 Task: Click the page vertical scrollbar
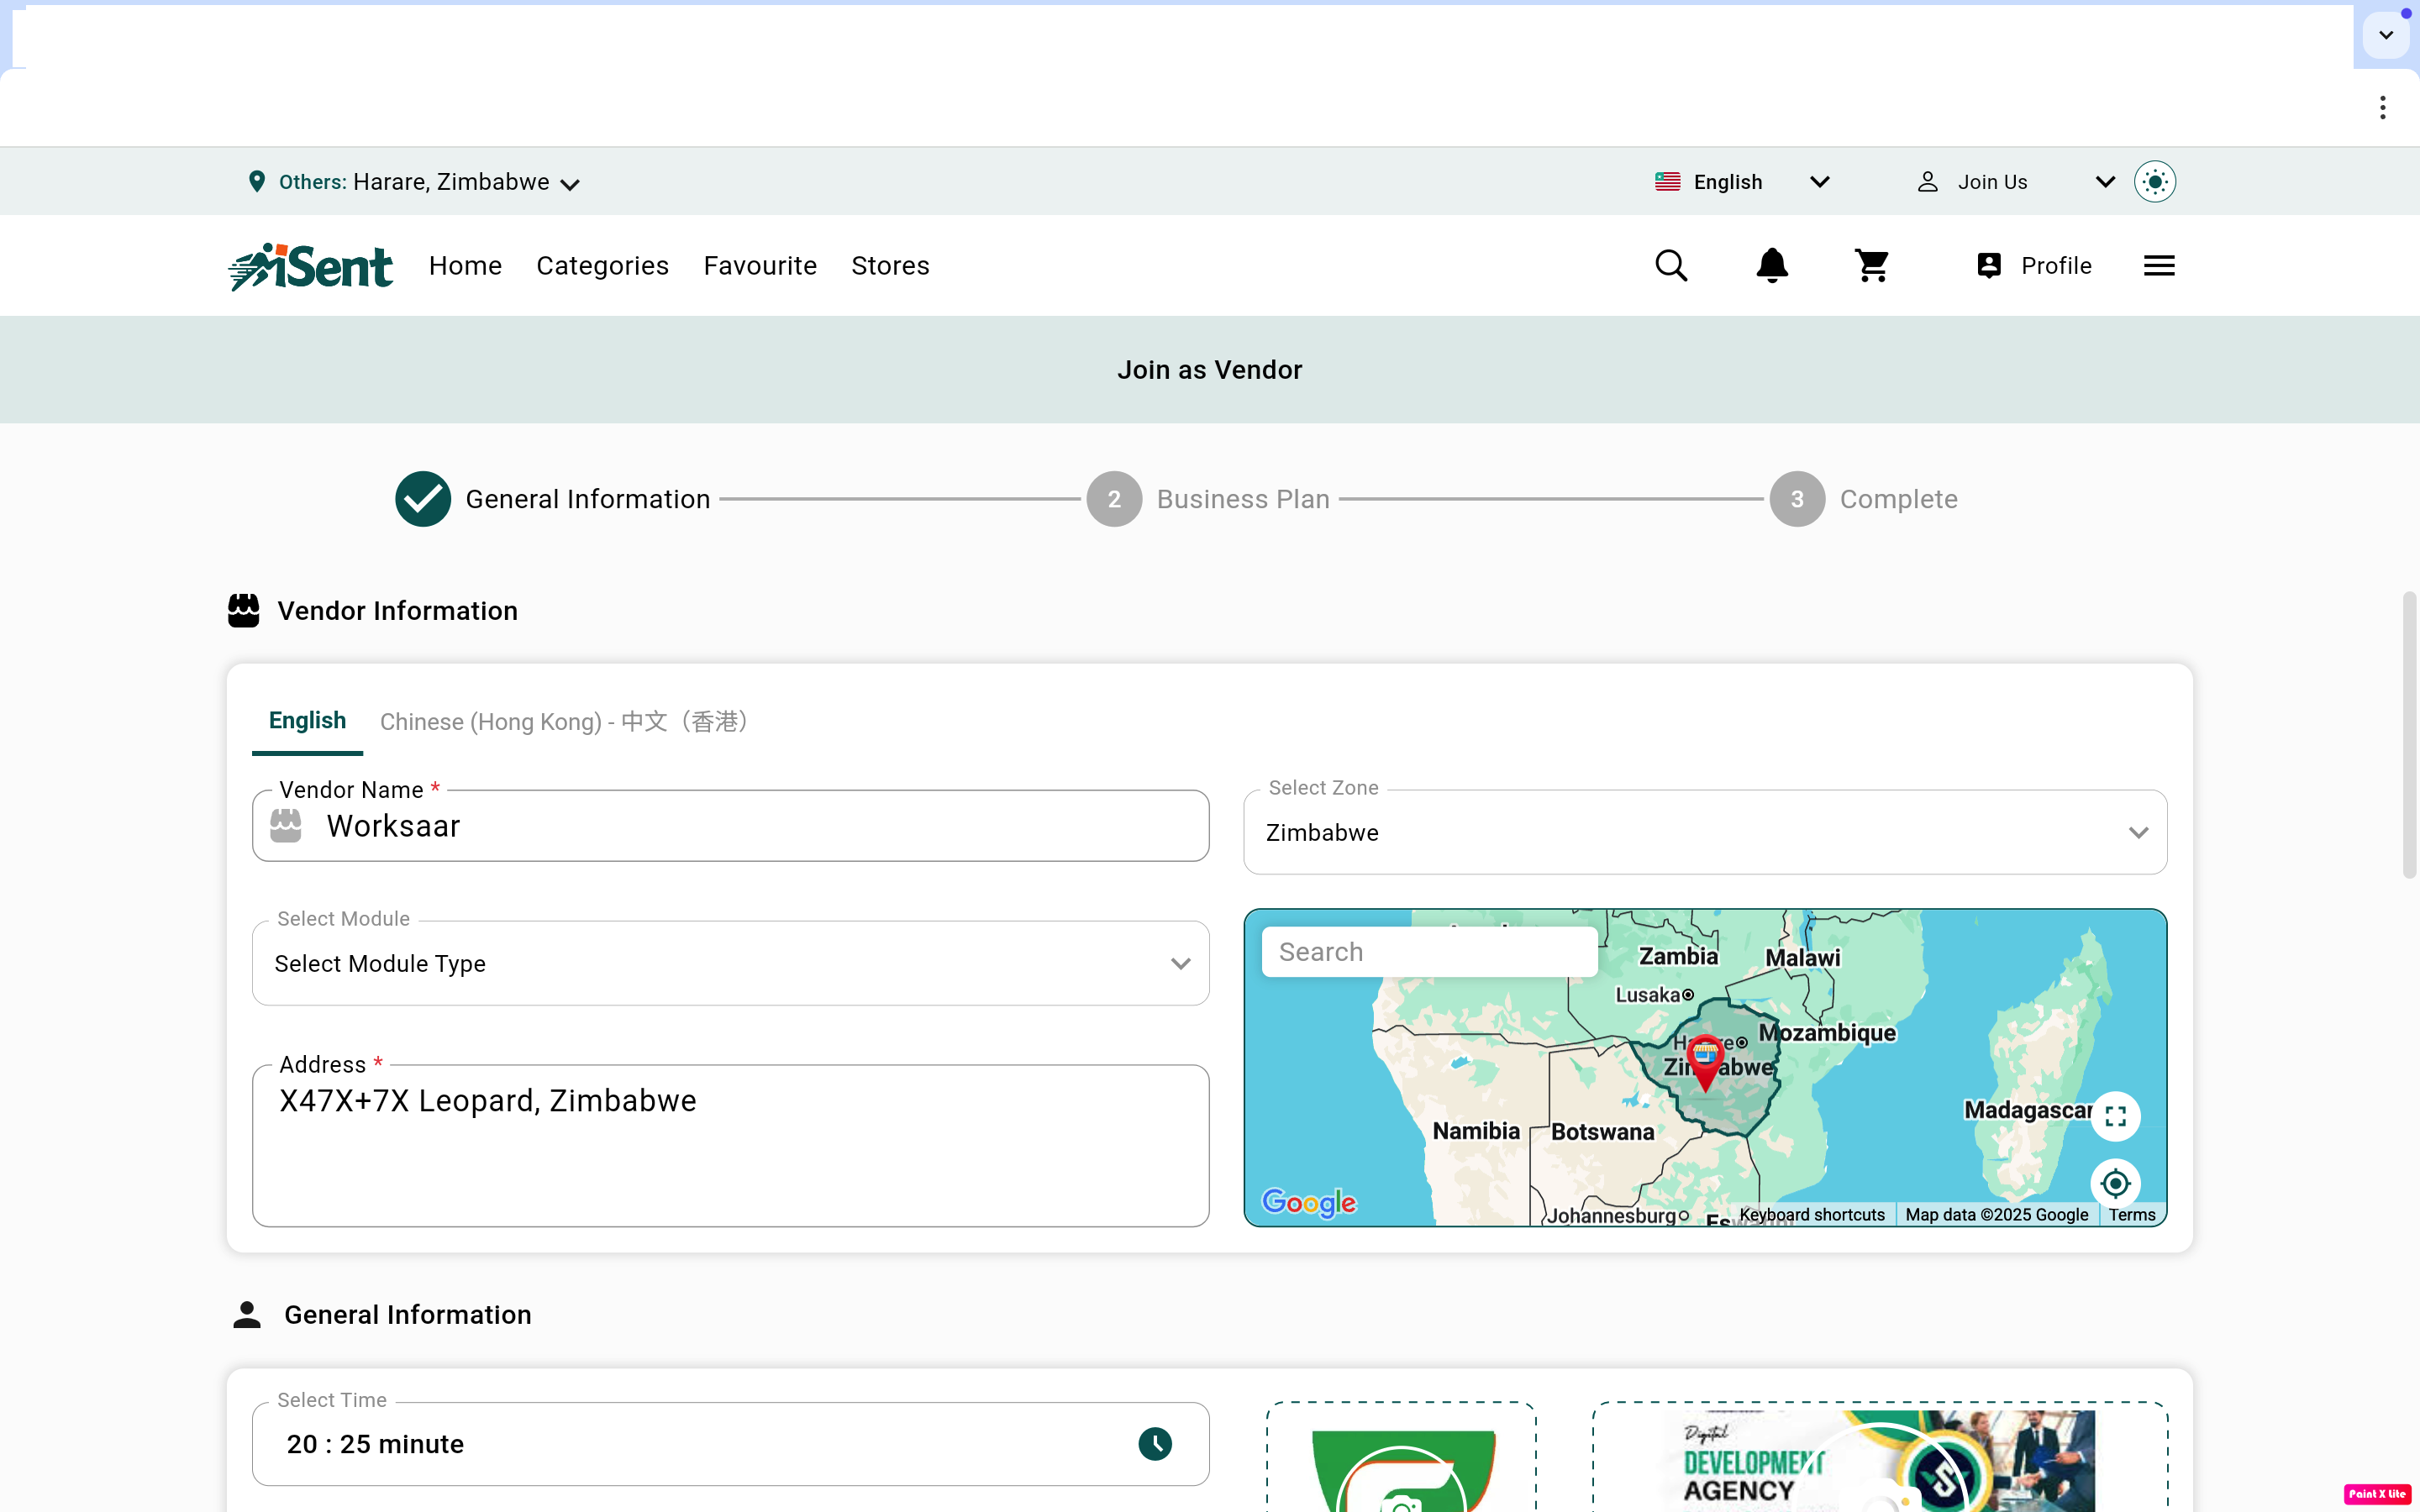click(x=2409, y=736)
